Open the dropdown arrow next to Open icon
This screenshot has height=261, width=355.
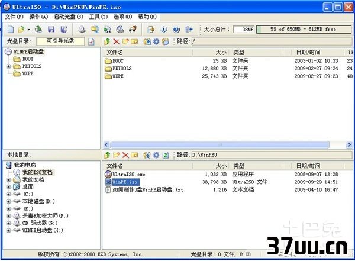point(29,30)
